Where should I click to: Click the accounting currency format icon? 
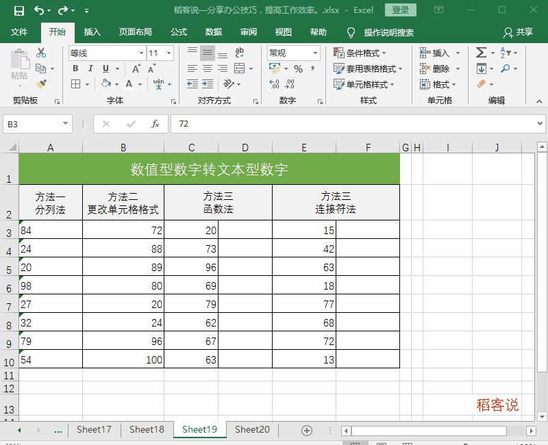point(275,68)
